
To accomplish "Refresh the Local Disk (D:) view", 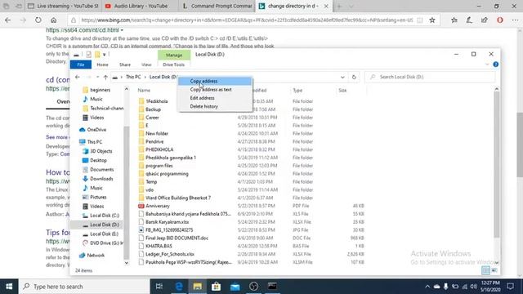I will pyautogui.click(x=354, y=77).
